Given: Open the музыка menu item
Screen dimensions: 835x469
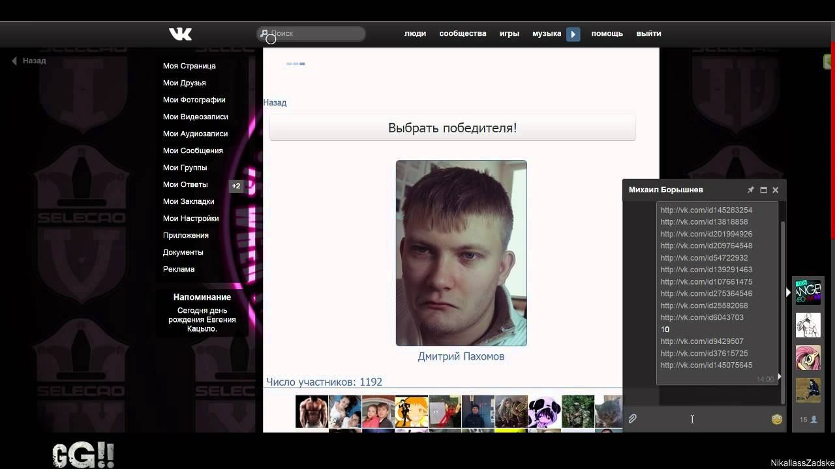Looking at the screenshot, I should tap(547, 34).
